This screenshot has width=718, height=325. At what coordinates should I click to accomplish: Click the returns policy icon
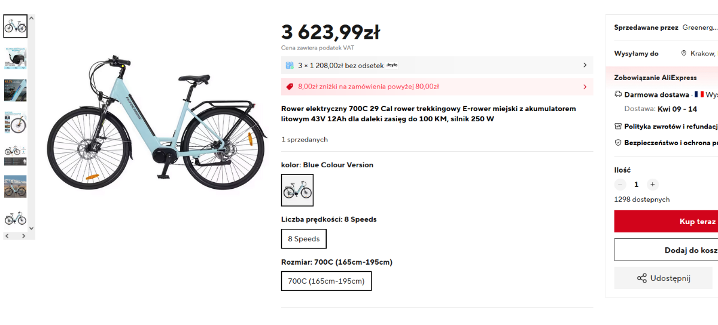(x=619, y=126)
